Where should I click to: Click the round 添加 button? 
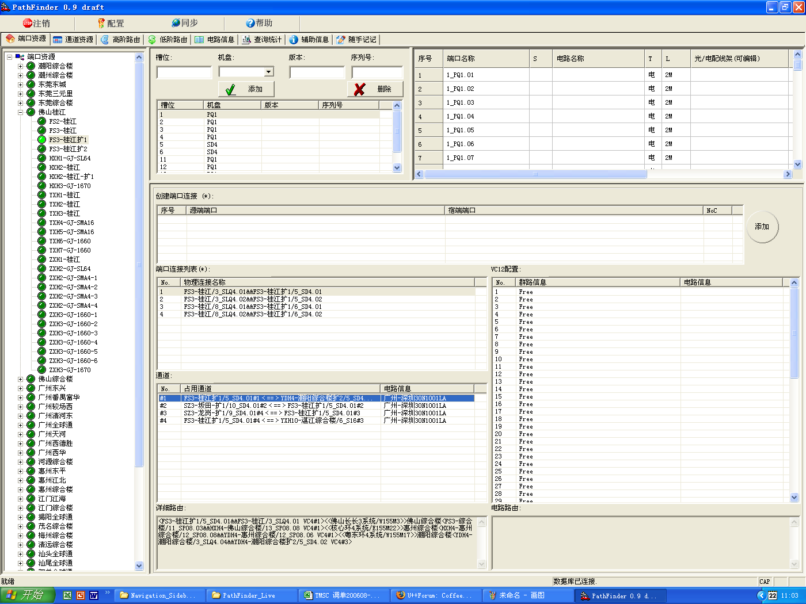[762, 227]
